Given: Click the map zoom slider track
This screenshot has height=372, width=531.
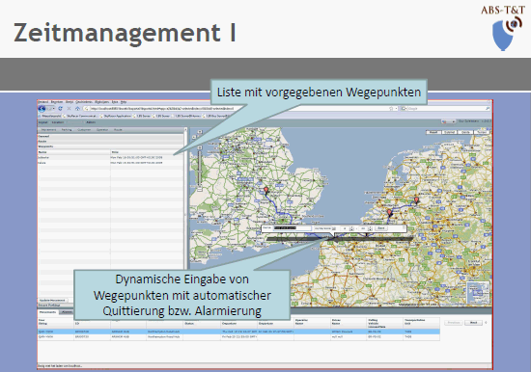Looking at the screenshot, I should 200,169.
